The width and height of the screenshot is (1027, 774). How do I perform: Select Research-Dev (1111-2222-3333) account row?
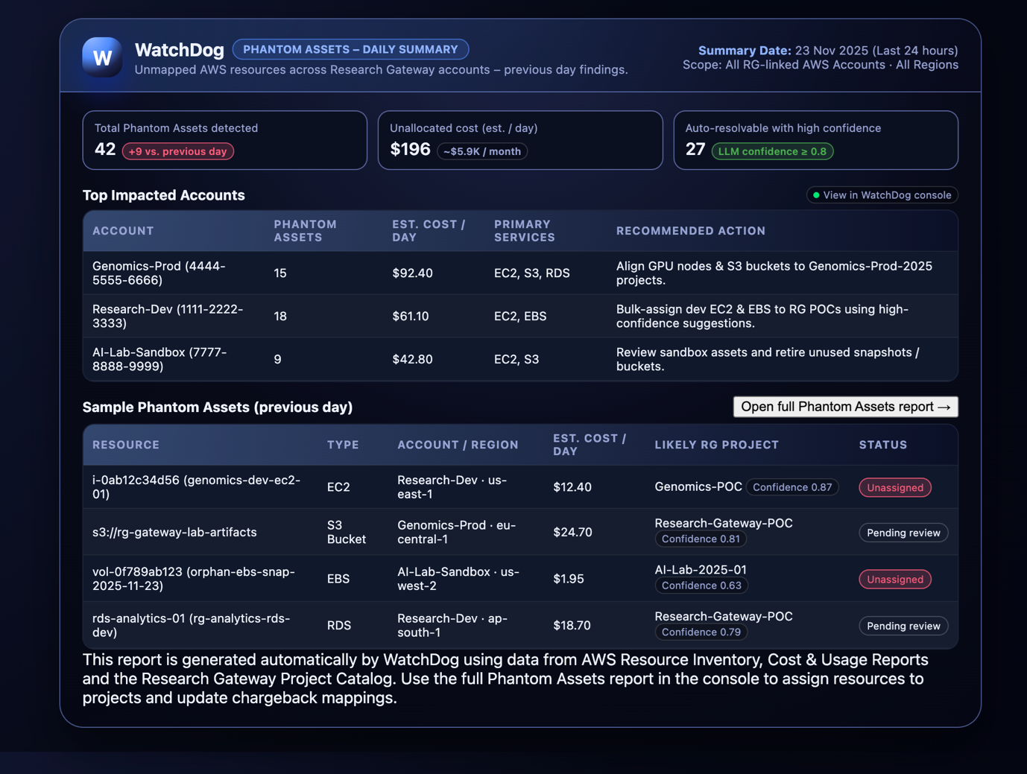click(520, 317)
